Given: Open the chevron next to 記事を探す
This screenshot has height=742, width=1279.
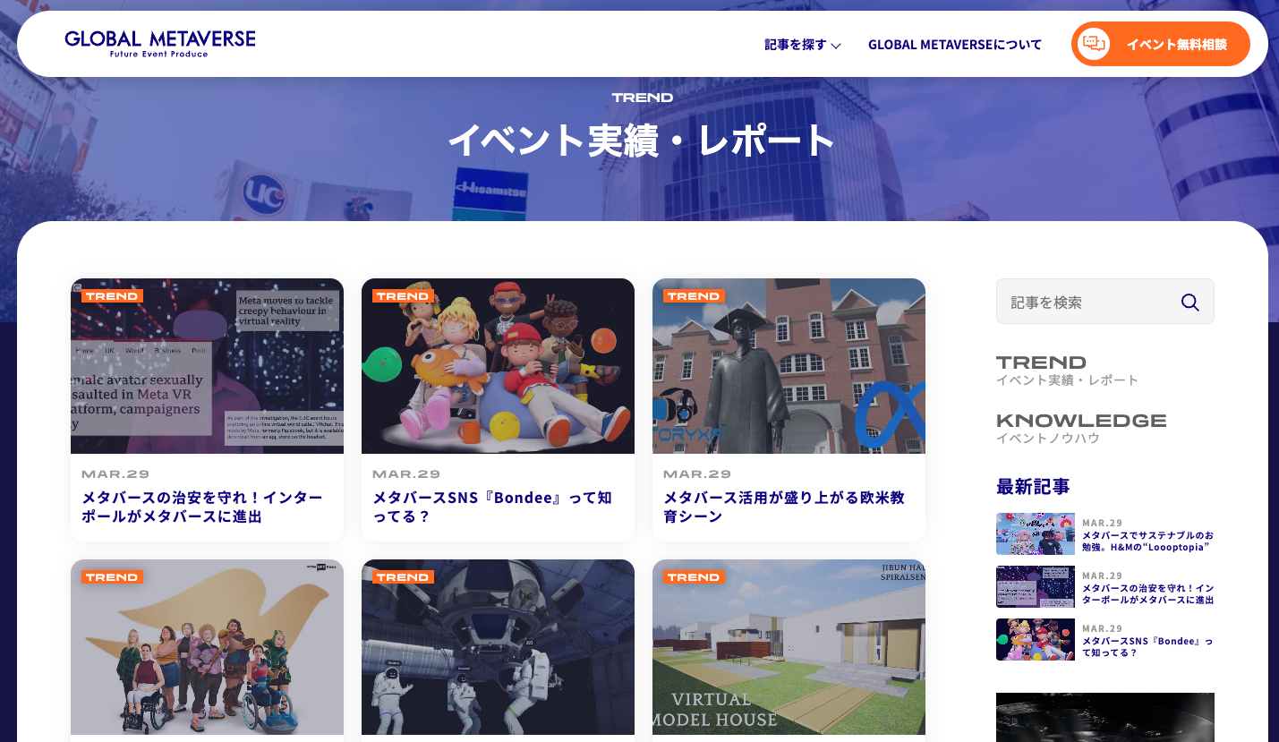Looking at the screenshot, I should tap(836, 46).
